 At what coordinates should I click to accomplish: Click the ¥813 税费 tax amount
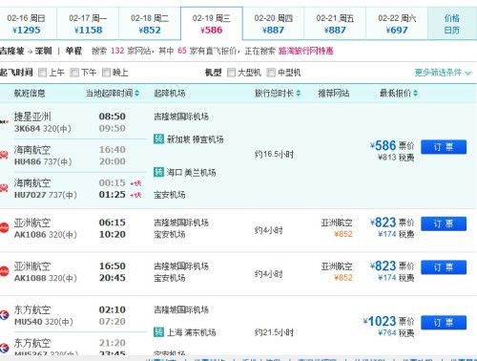tap(396, 158)
